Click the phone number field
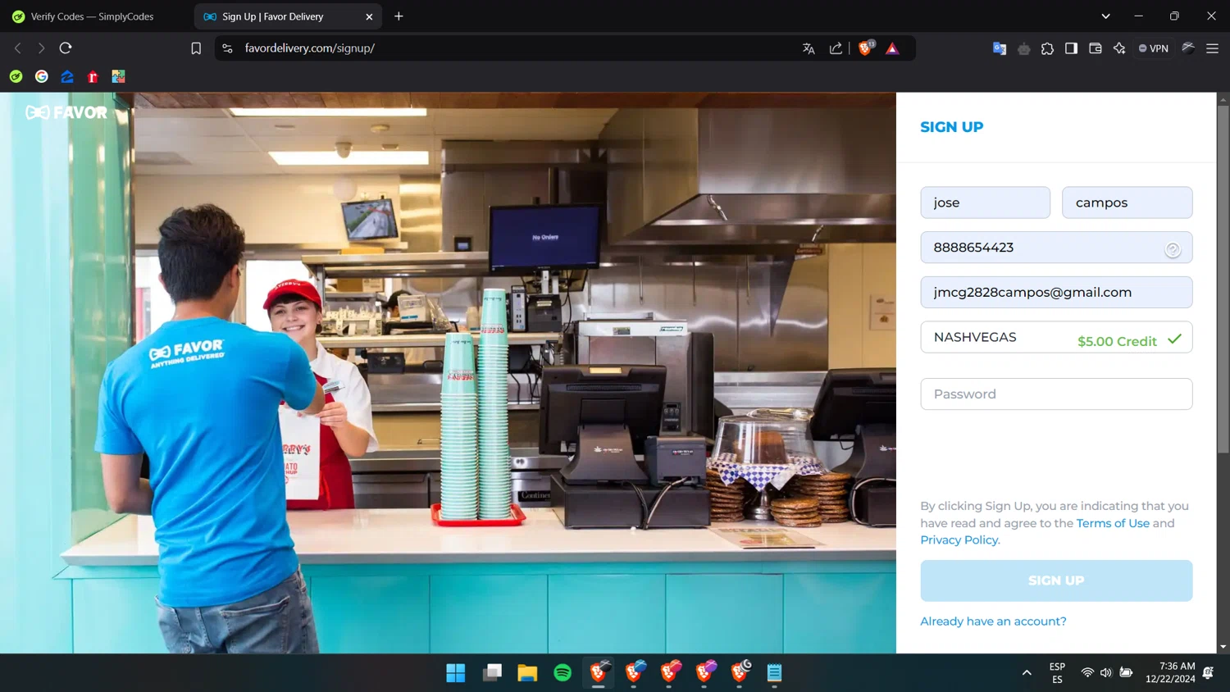Screen dimensions: 1230x692 pos(1056,248)
